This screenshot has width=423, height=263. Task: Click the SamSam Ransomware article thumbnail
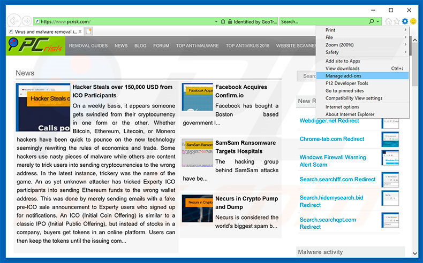(x=198, y=153)
